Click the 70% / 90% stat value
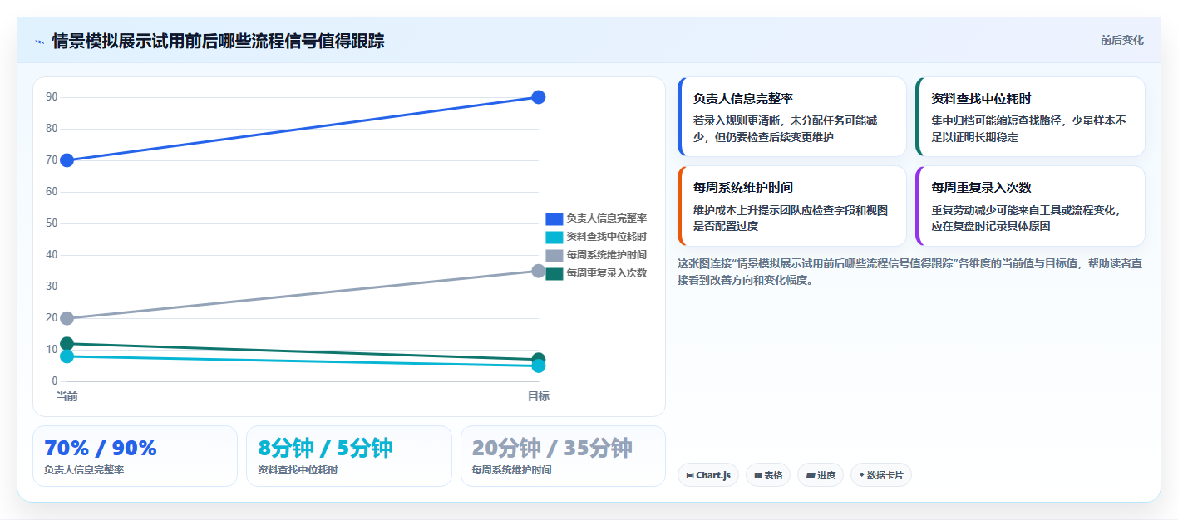This screenshot has height=520, width=1178. 101,448
